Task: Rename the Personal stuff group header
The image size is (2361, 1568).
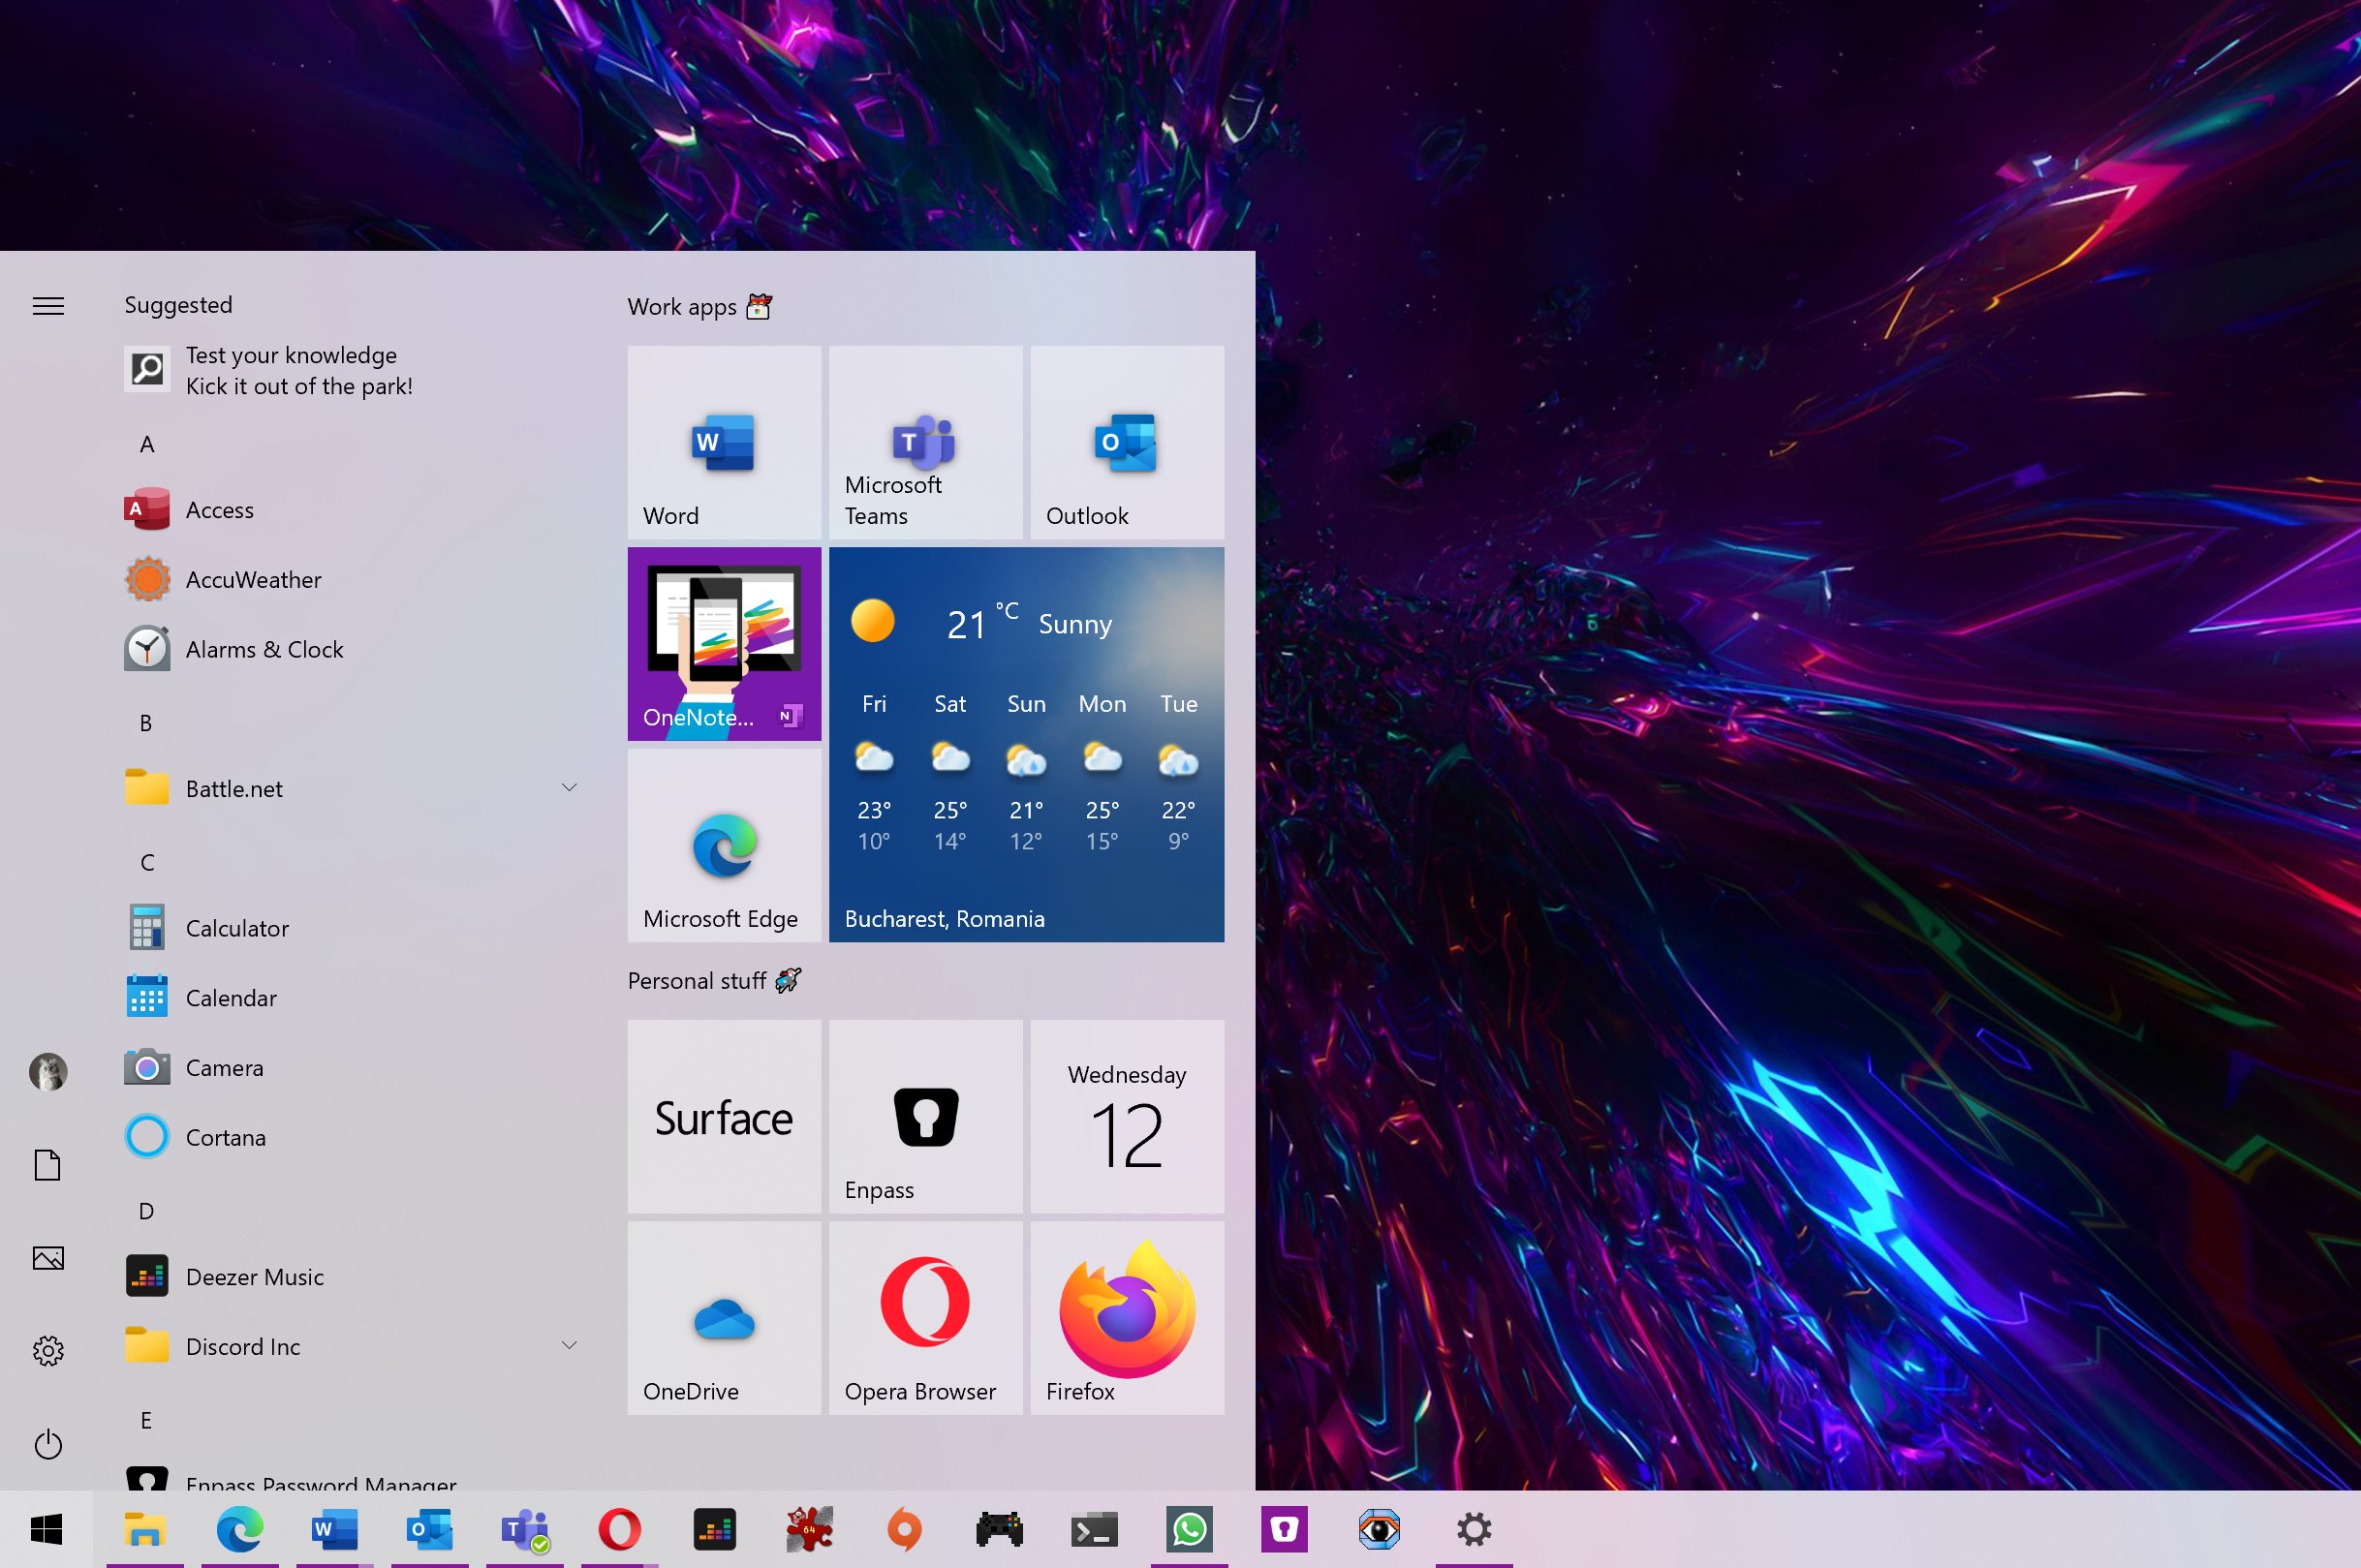Action: click(x=714, y=981)
